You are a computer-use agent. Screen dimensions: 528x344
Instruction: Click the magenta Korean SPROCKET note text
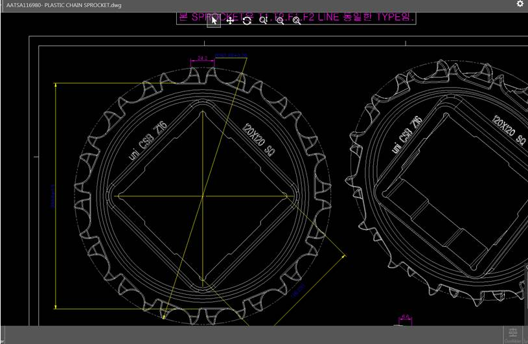pyautogui.click(x=296, y=17)
